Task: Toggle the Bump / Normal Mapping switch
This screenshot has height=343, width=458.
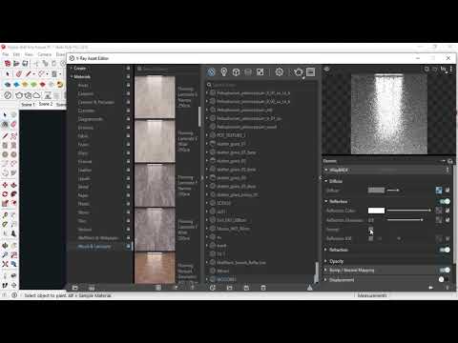Action: pyautogui.click(x=445, y=270)
